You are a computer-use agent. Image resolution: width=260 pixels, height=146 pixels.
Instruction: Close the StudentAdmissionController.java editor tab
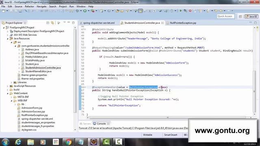pyautogui.click(x=162, y=23)
